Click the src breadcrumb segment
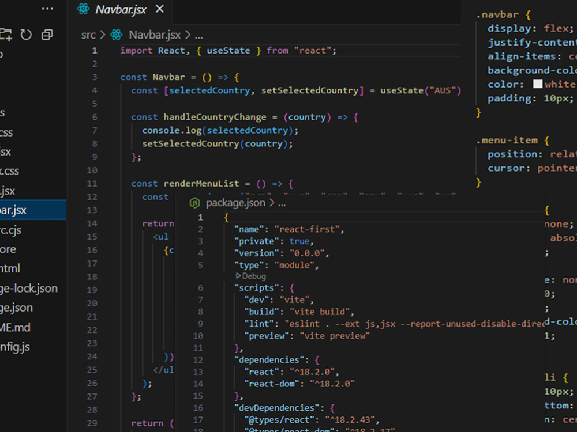Screen dimensions: 577x432 pyautogui.click(x=88, y=35)
